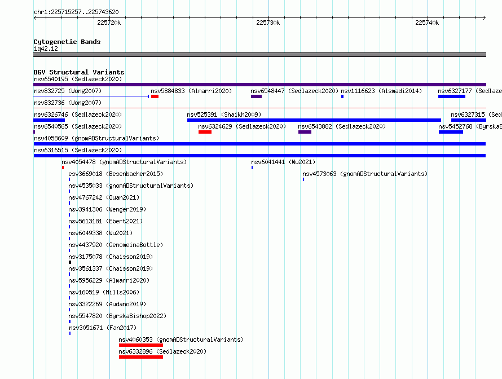Screen dimensions: 502x379
Task: Click the 1q42.12 band label
Action: [x=46, y=49]
